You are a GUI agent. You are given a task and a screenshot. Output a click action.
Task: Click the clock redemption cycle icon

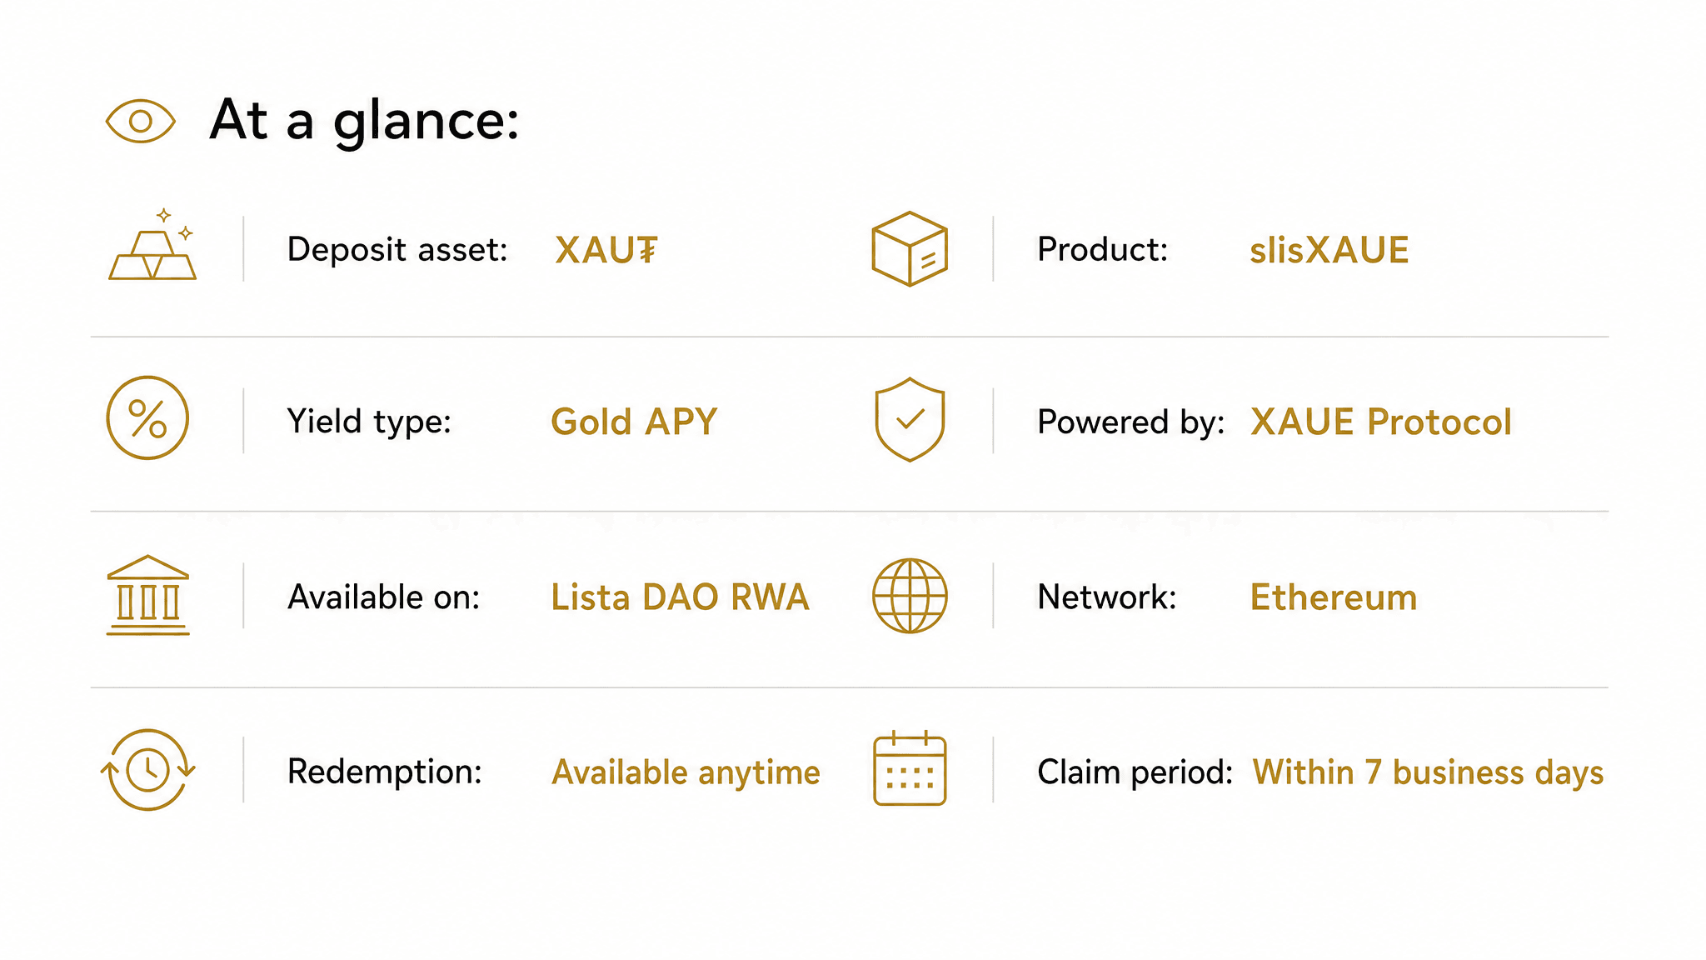coord(147,770)
